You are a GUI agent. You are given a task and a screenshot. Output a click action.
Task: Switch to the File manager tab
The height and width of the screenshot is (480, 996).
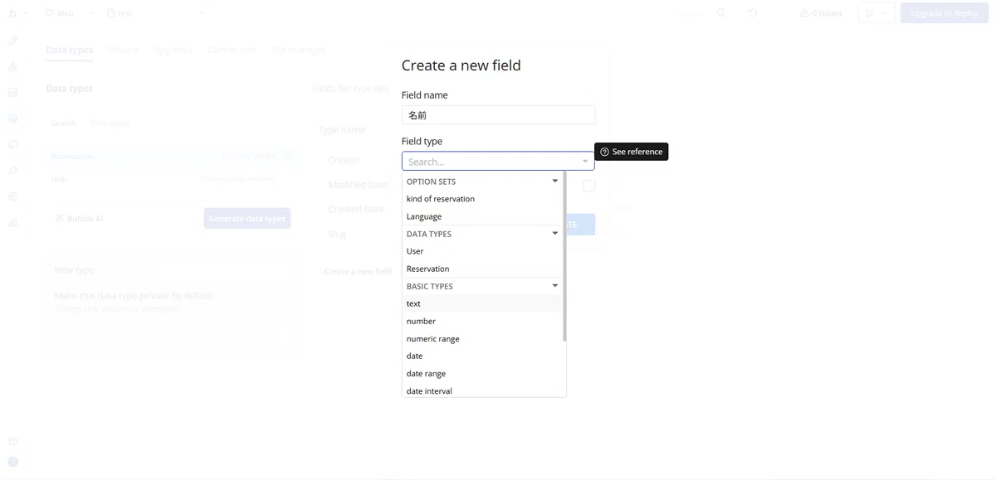pos(299,50)
